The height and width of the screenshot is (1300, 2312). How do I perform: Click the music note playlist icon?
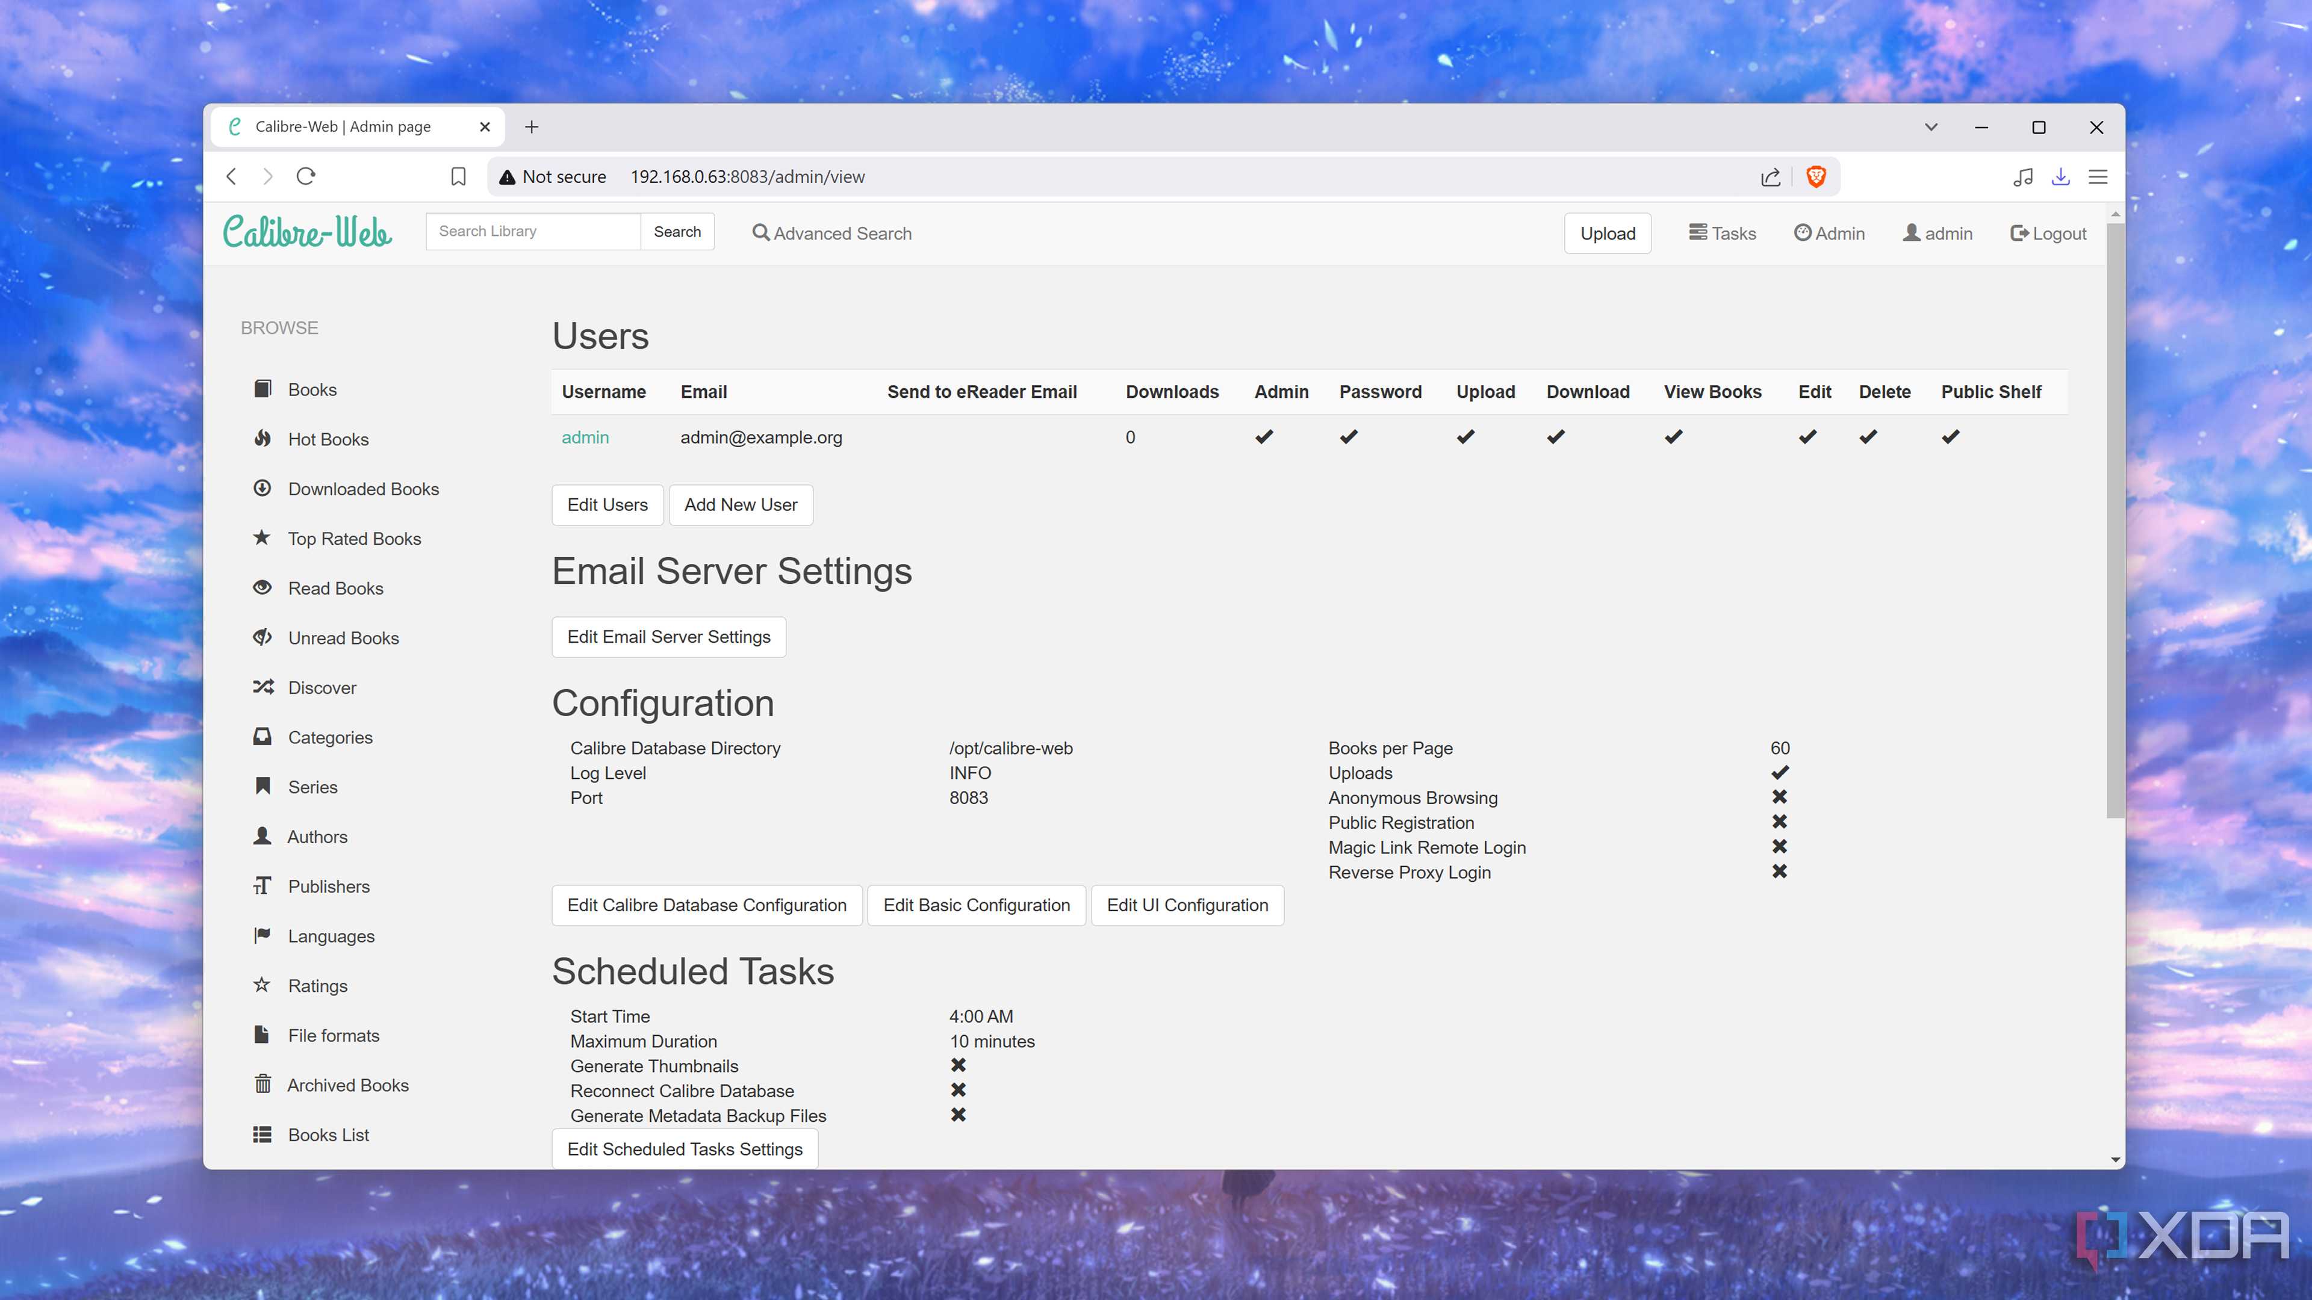pyautogui.click(x=2023, y=177)
